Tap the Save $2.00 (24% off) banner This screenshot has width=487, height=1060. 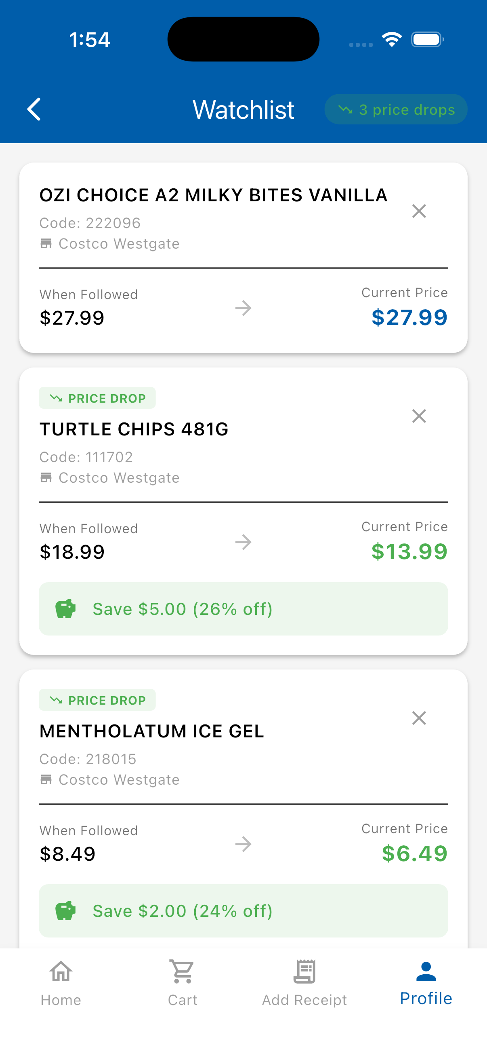(243, 911)
